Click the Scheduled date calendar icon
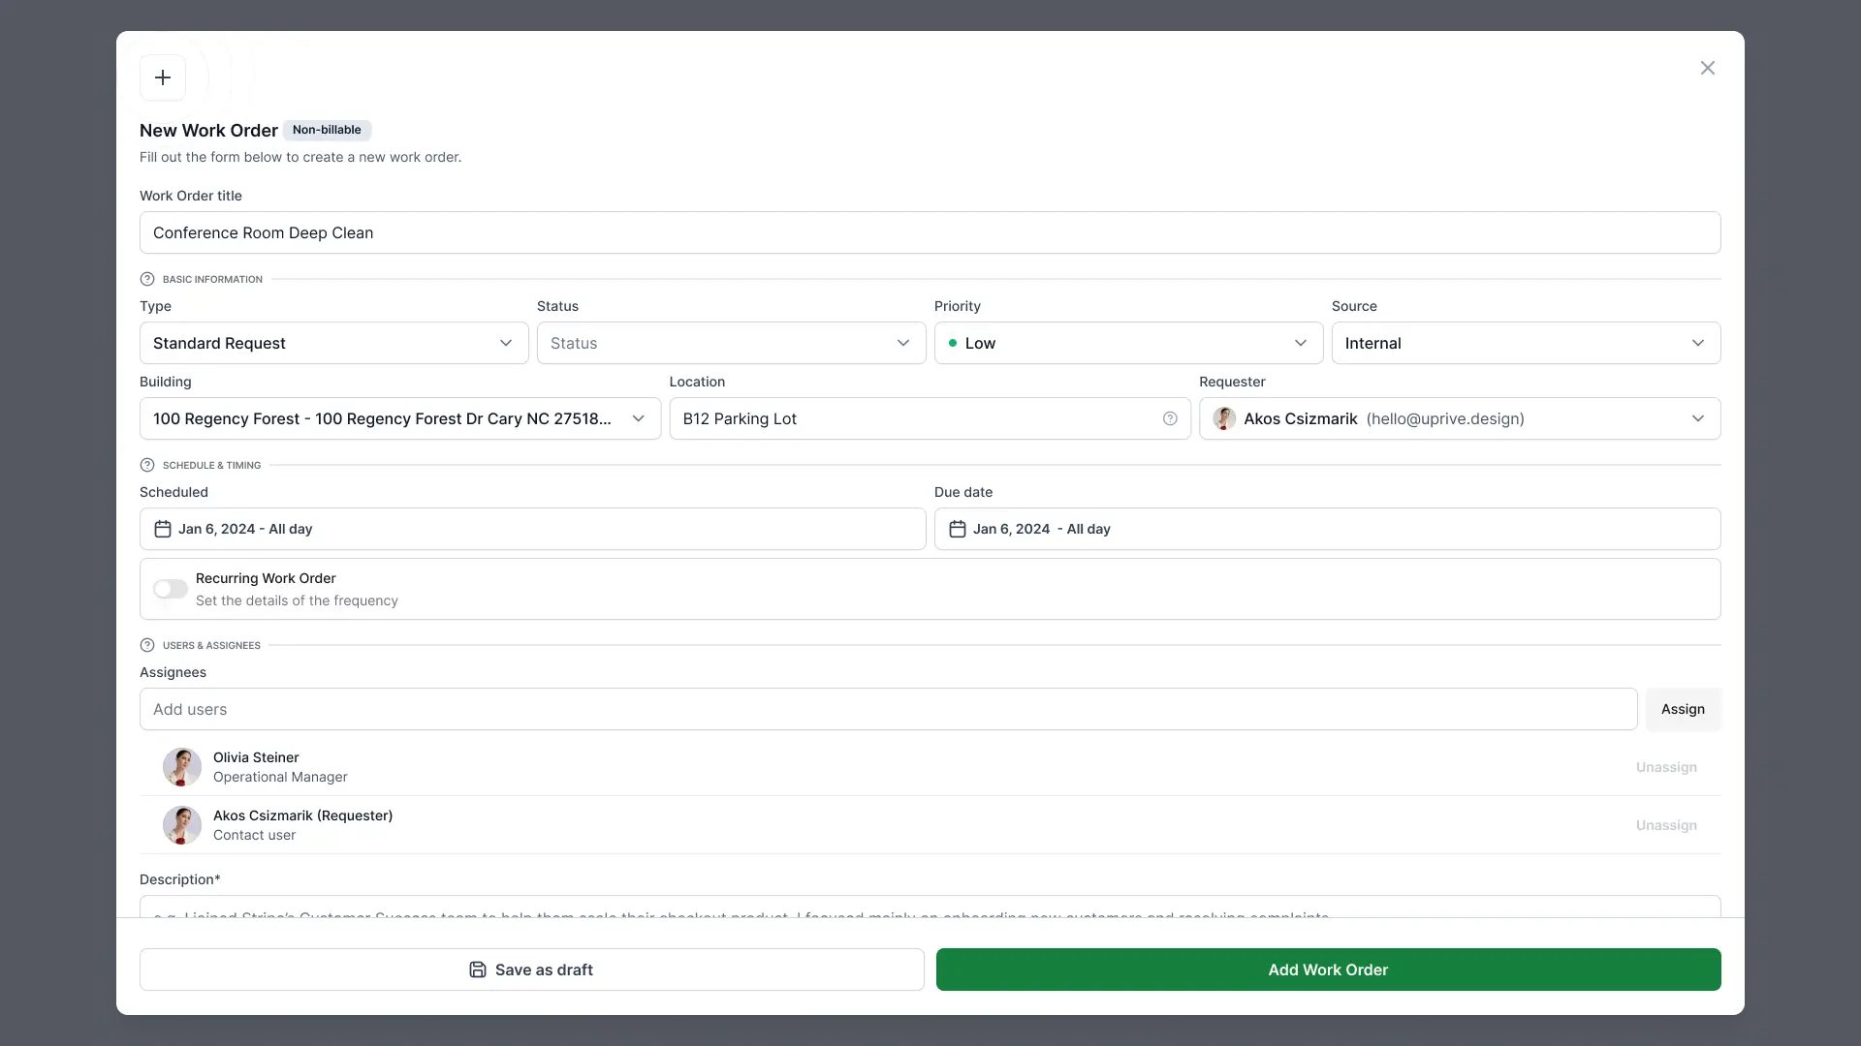Image resolution: width=1861 pixels, height=1046 pixels. (x=163, y=529)
